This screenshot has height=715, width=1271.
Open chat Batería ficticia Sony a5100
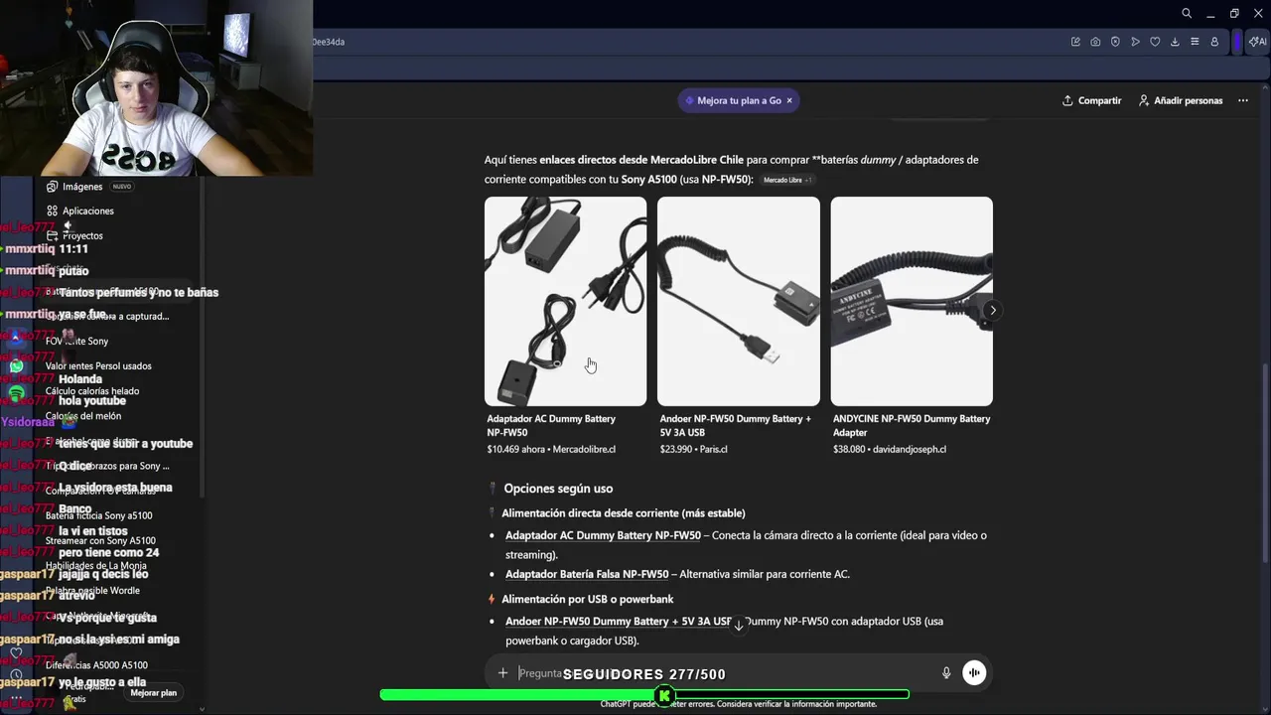pos(98,515)
